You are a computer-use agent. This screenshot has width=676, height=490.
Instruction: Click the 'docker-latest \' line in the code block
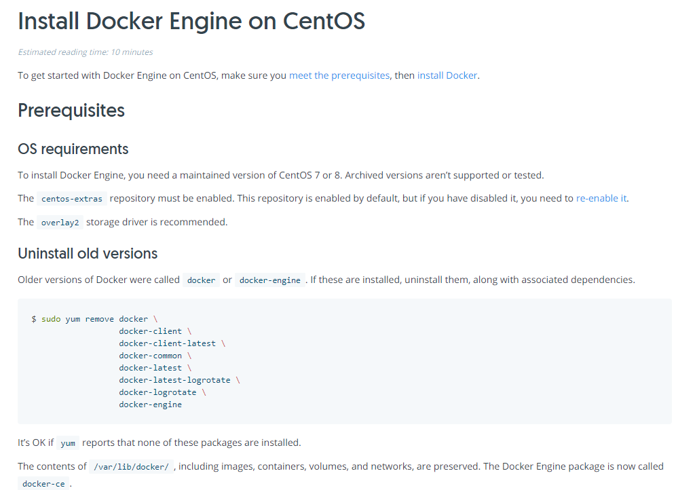[155, 368]
